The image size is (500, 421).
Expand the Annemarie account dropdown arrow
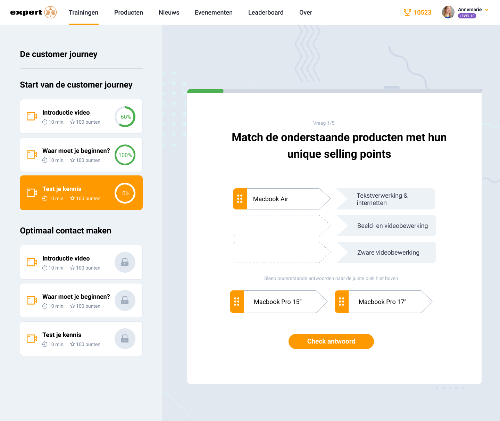[487, 10]
